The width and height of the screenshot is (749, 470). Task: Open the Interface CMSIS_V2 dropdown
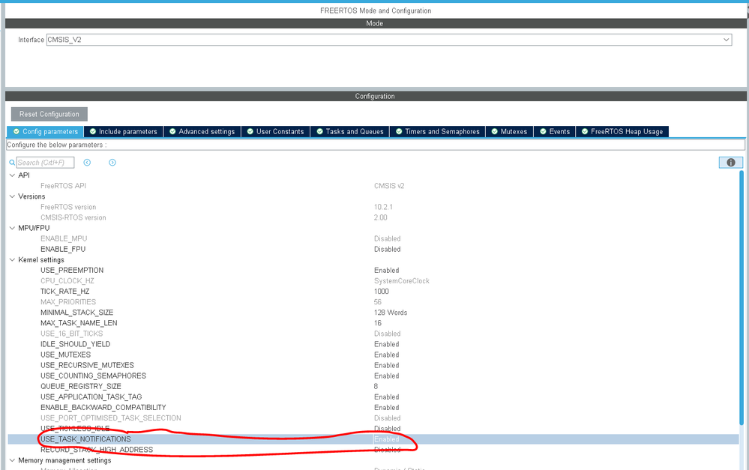point(389,40)
